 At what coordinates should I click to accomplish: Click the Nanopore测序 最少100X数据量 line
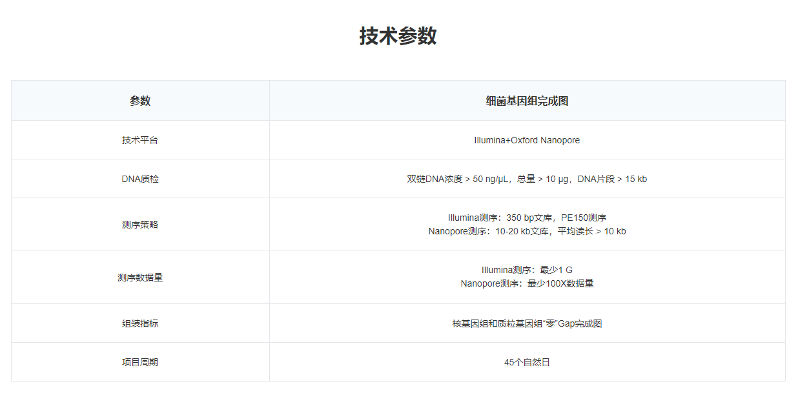click(x=527, y=283)
